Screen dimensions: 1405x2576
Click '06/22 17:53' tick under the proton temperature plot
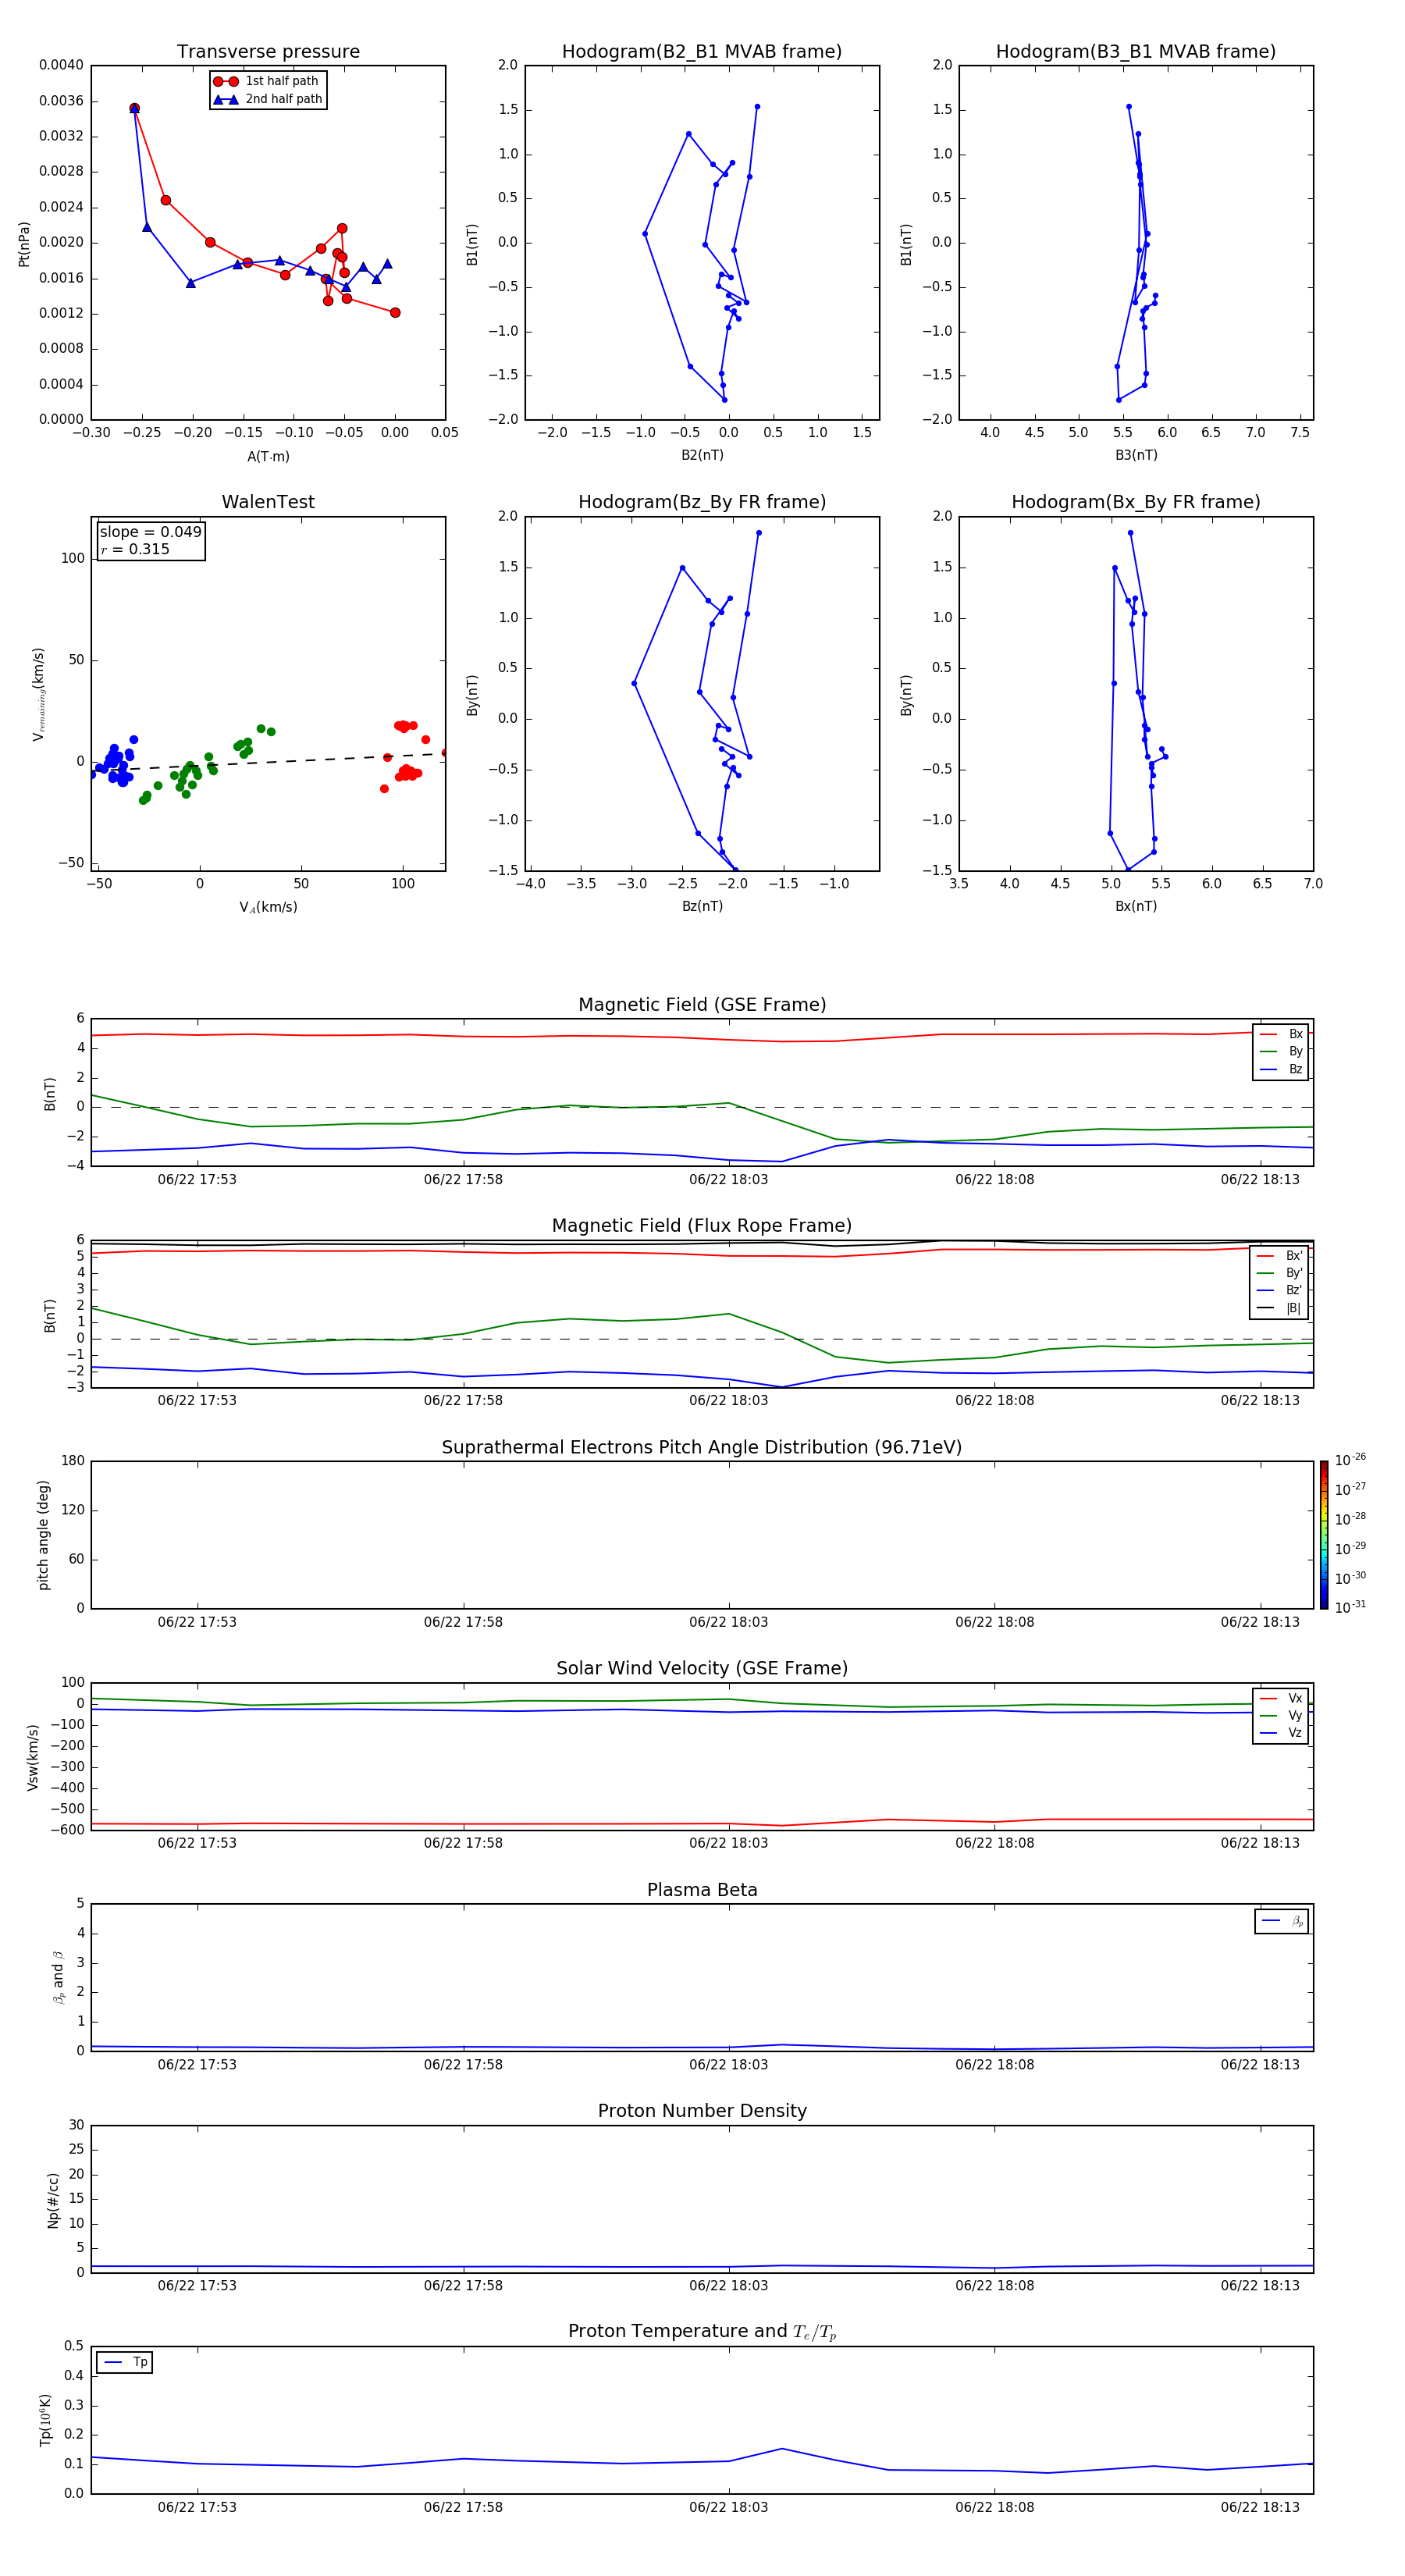(x=197, y=2507)
